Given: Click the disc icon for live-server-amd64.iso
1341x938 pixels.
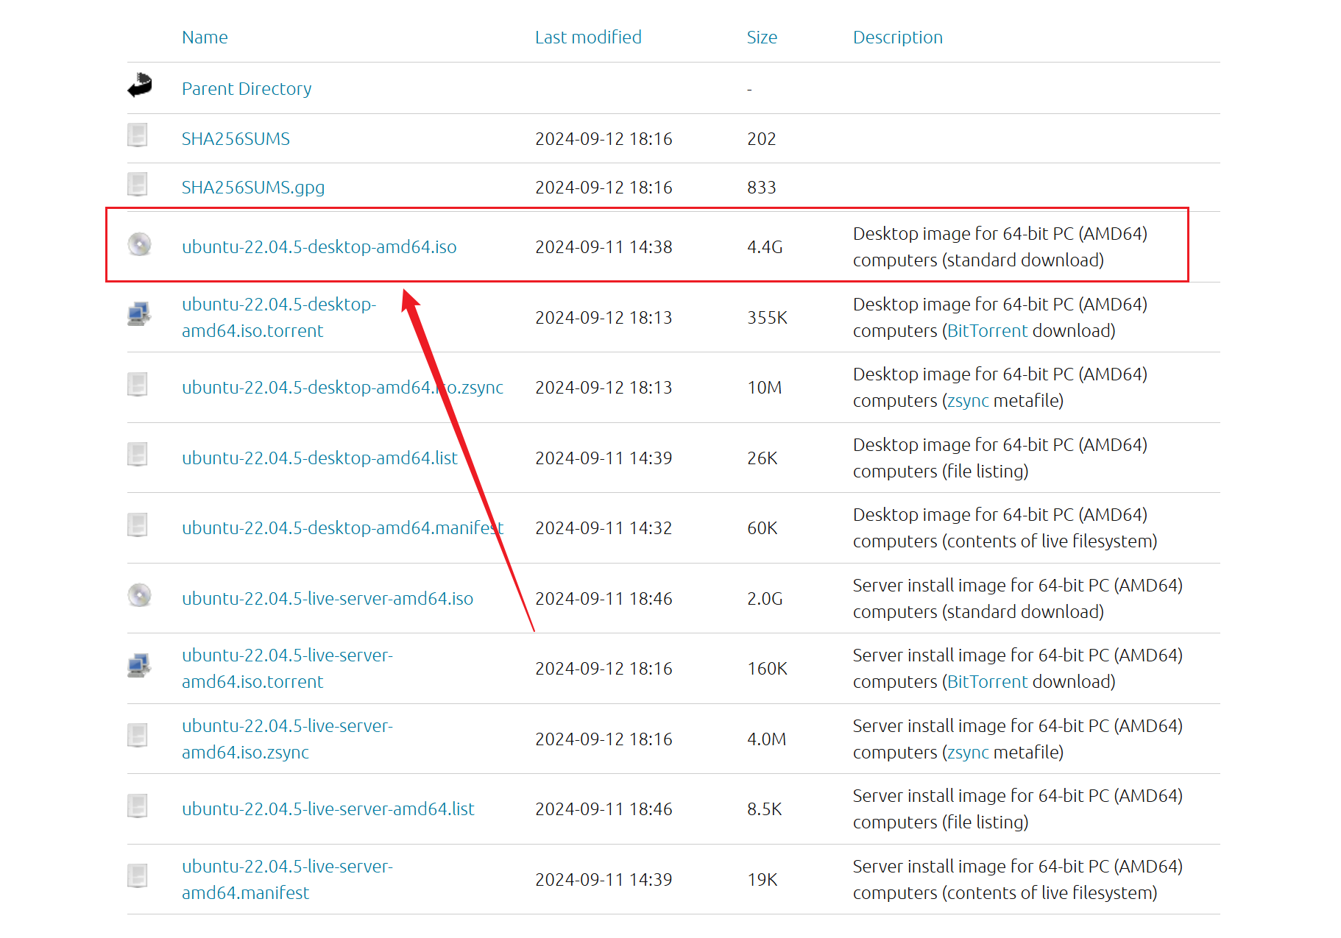Looking at the screenshot, I should pyautogui.click(x=139, y=595).
